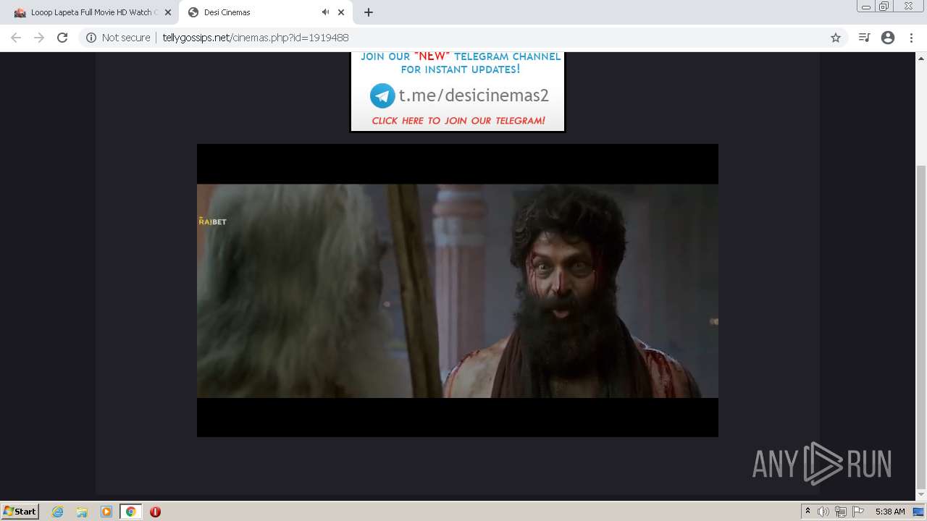Go back to the previous page
This screenshot has height=521, width=927.
tap(16, 38)
